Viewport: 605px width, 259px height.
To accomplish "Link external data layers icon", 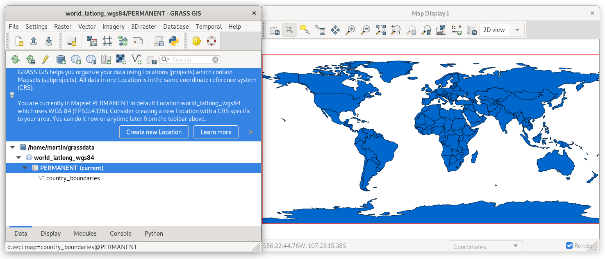I will [x=152, y=60].
